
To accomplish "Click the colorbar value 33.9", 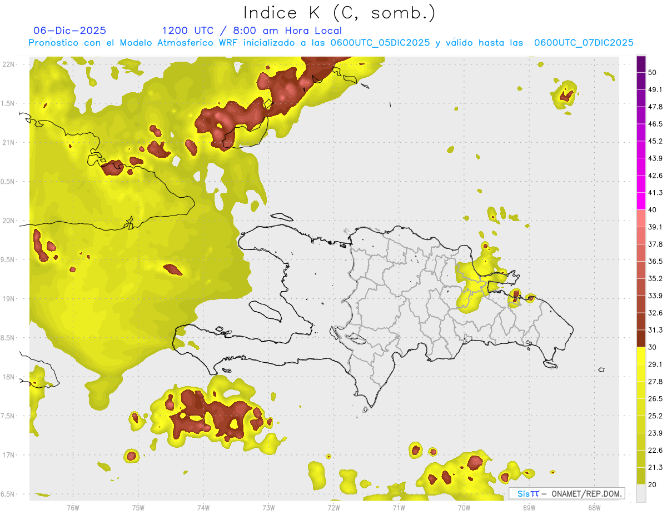I will click(655, 296).
